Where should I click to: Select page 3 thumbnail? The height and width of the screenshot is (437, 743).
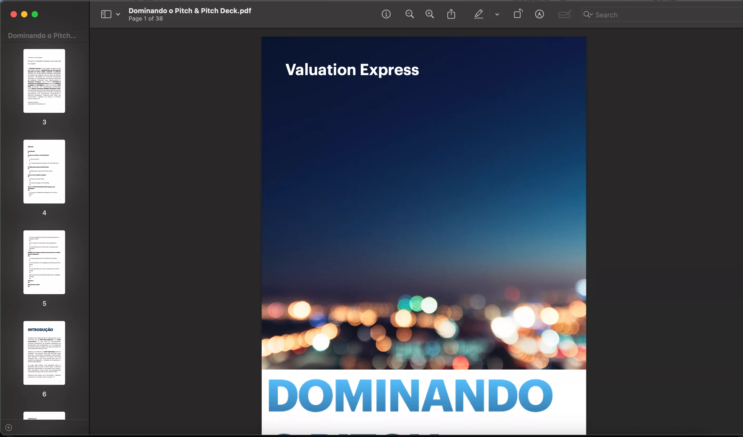(x=44, y=81)
